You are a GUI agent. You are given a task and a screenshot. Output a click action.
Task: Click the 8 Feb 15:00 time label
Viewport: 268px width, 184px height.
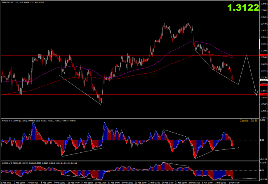(x=46, y=183)
